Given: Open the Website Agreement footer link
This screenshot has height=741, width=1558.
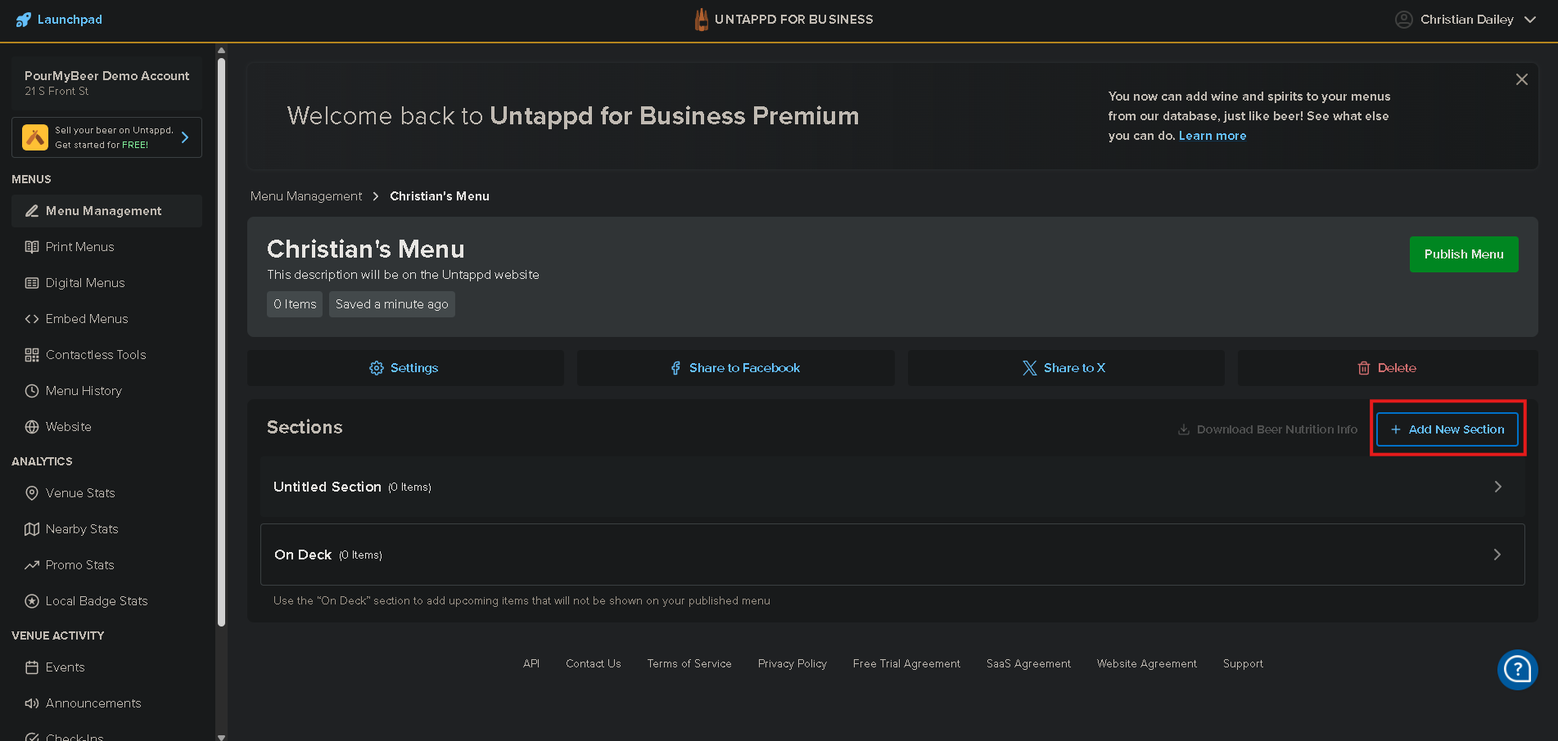Looking at the screenshot, I should [1147, 664].
